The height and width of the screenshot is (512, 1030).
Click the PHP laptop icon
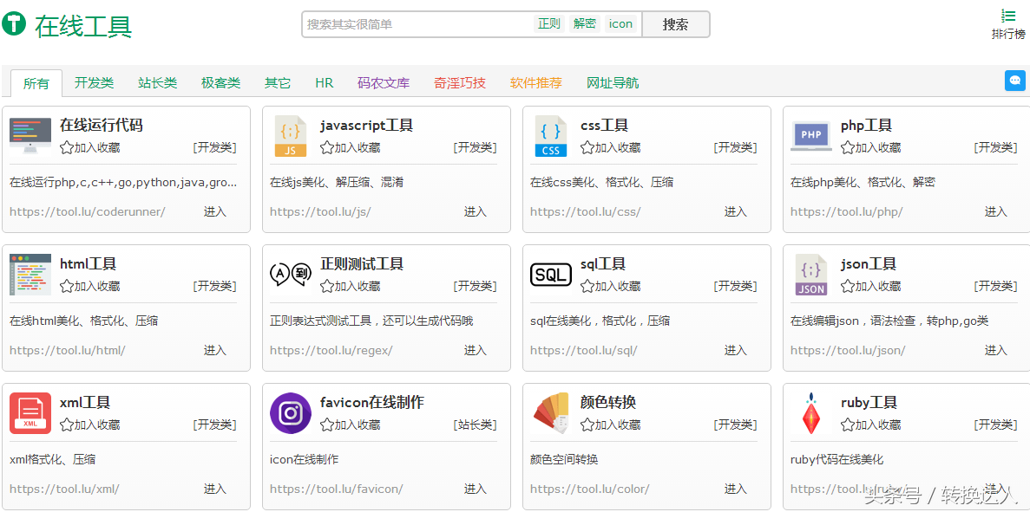pos(810,136)
